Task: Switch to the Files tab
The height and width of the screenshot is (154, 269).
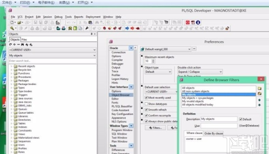Action: tap(24, 40)
